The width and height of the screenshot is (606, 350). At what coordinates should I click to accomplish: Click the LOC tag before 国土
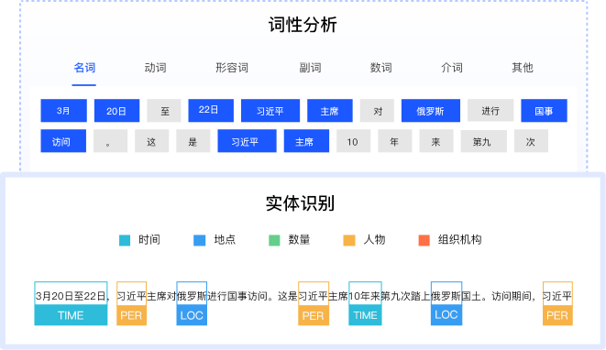[446, 315]
